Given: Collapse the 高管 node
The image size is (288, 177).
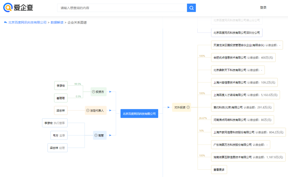Looking at the screenshot, I should pos(96,135).
